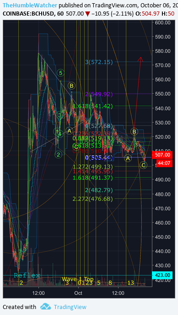Viewport: 178px width, 315px height.
Task: Click the green circled 5 wave label
Action: (x=61, y=73)
